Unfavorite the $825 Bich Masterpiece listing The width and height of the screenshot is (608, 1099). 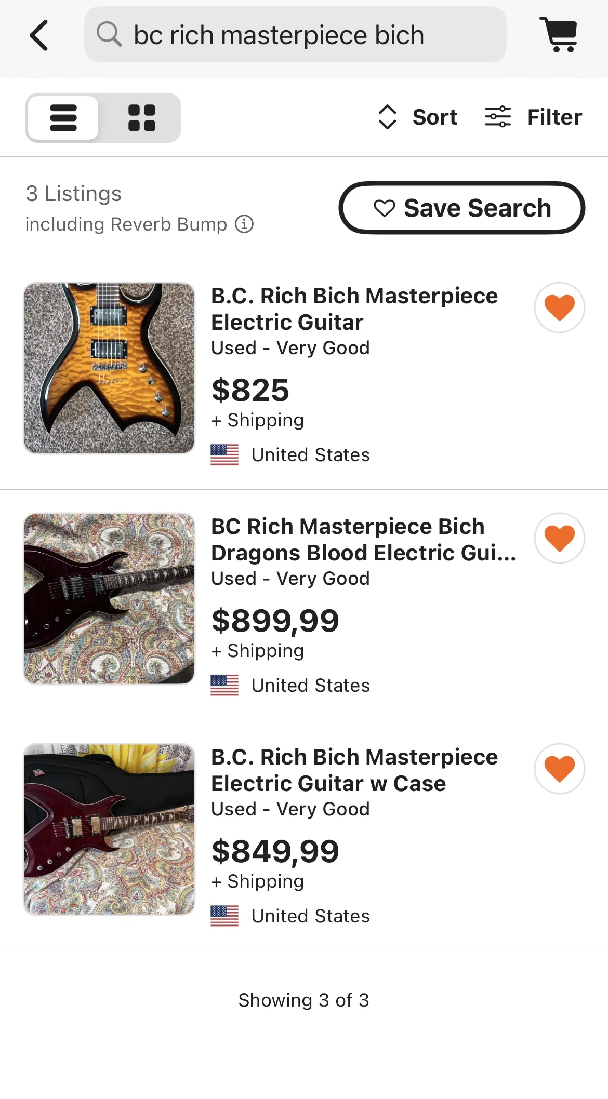click(x=559, y=307)
